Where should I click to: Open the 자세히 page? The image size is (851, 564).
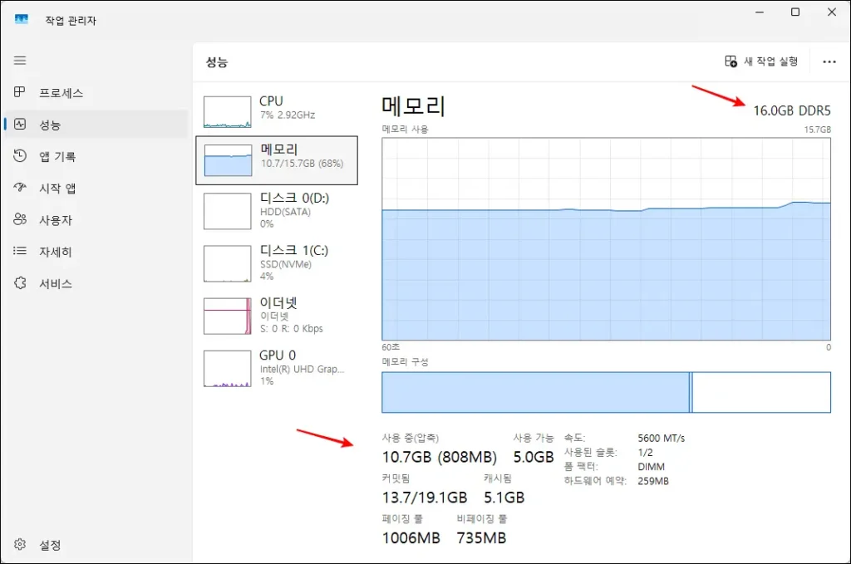(96, 251)
